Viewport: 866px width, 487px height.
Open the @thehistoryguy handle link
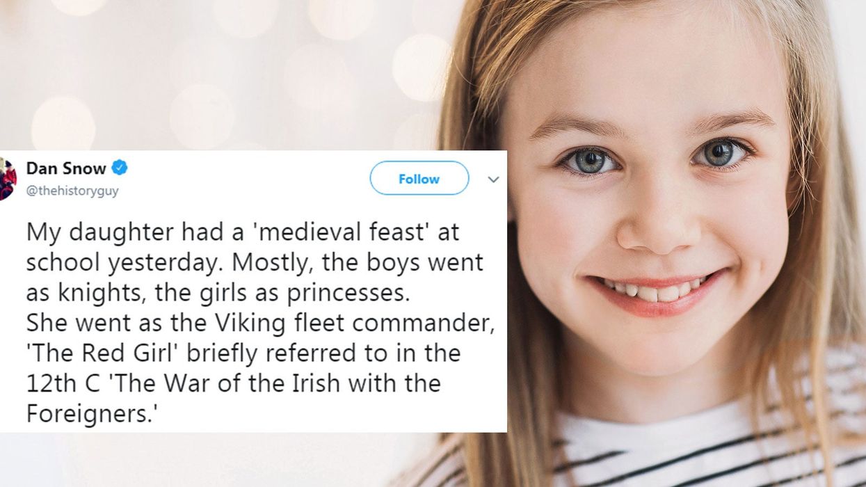[x=72, y=191]
